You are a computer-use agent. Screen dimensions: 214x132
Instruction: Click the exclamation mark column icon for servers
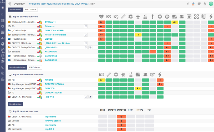click(153, 16)
